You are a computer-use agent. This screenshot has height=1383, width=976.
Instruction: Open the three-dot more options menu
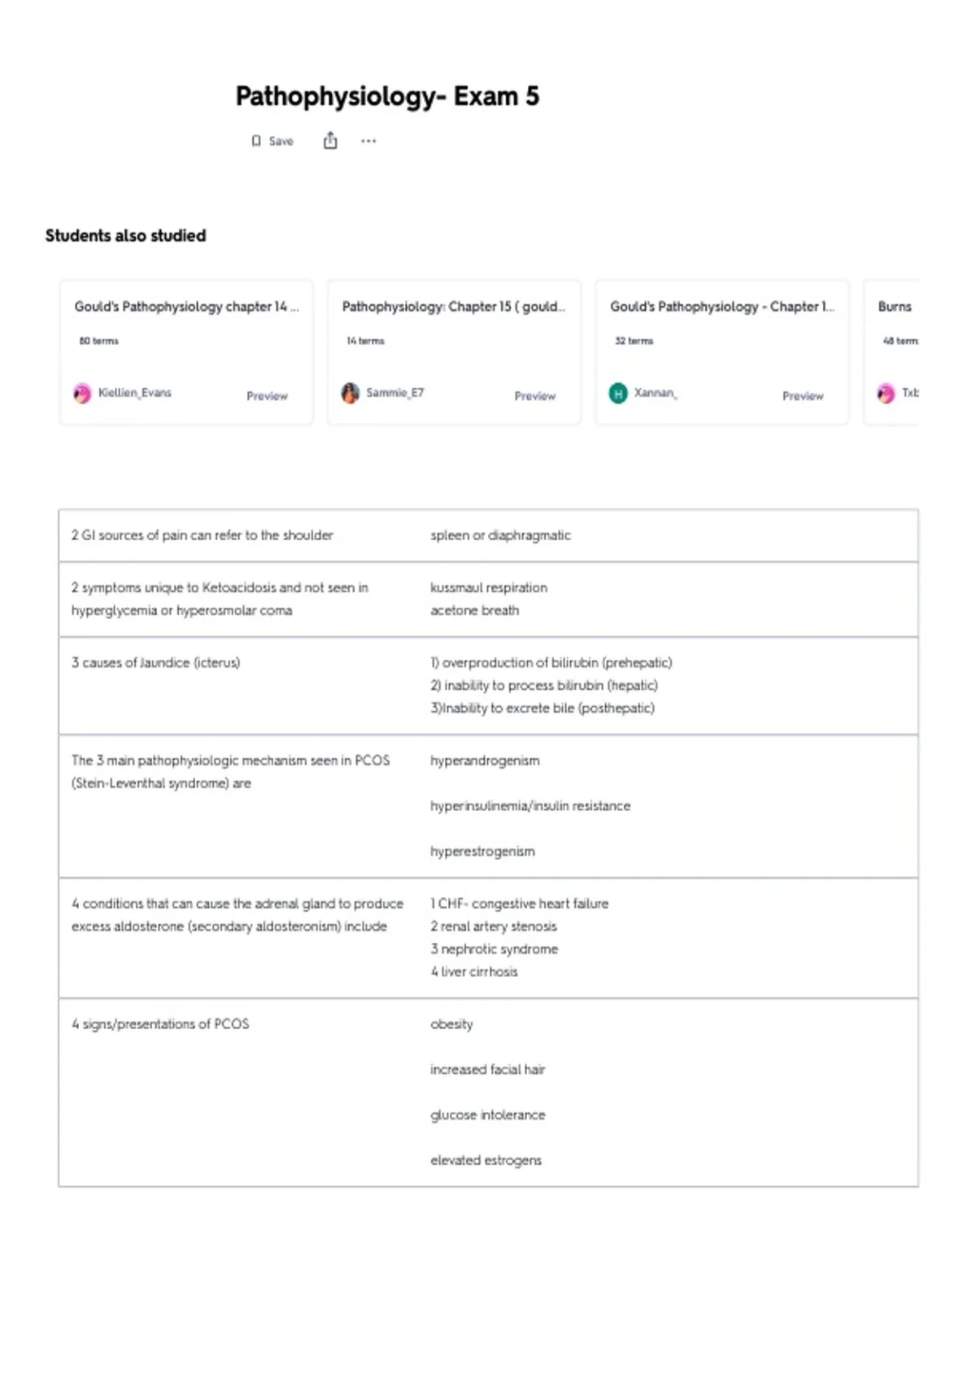368,142
